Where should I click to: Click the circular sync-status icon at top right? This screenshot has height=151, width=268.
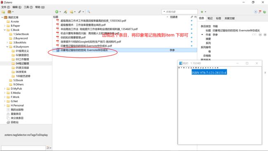coord(256,12)
